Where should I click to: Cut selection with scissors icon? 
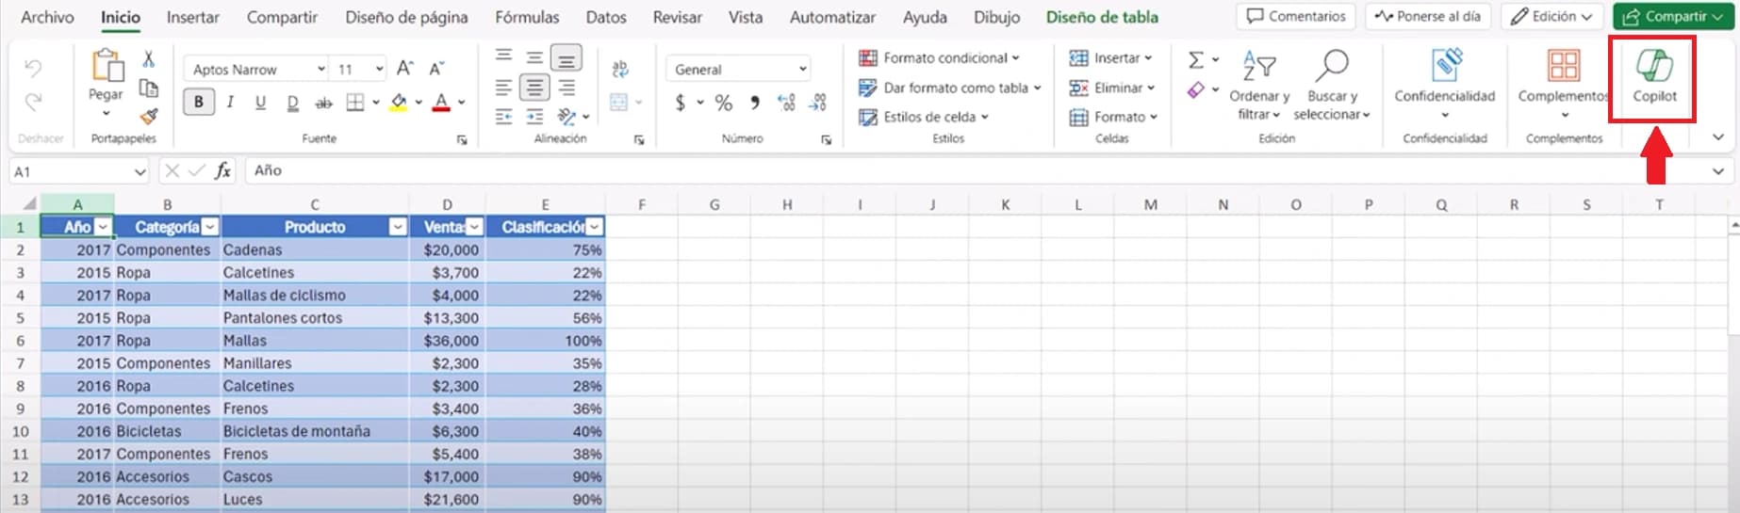[148, 58]
